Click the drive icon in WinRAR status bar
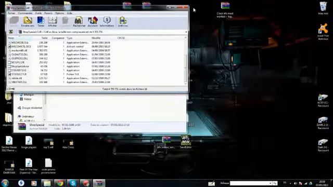This screenshot has height=187, width=333. (9, 89)
